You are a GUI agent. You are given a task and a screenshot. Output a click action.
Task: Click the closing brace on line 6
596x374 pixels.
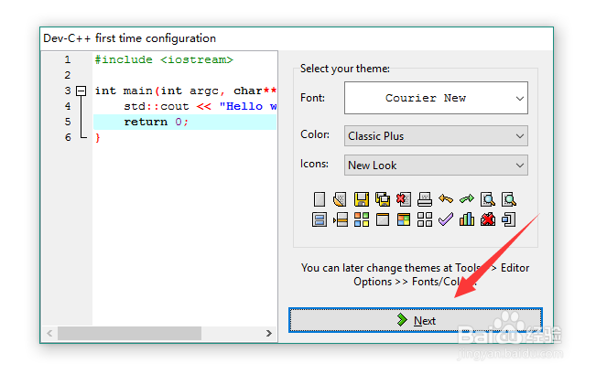(x=98, y=137)
